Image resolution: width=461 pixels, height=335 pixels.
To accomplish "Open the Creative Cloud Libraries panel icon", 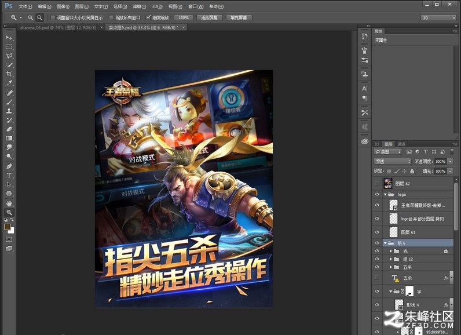I will tap(364, 141).
